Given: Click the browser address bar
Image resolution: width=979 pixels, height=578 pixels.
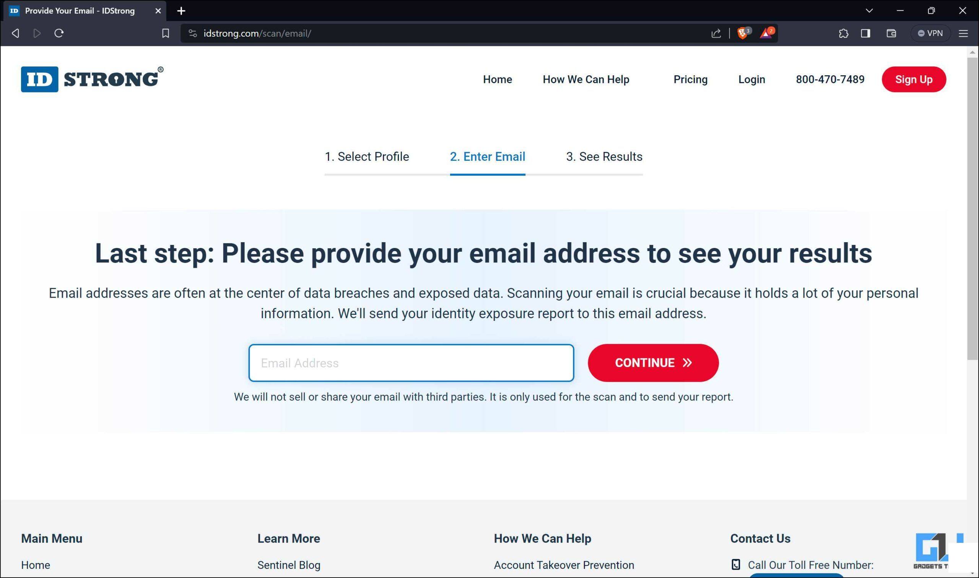Looking at the screenshot, I should (454, 32).
